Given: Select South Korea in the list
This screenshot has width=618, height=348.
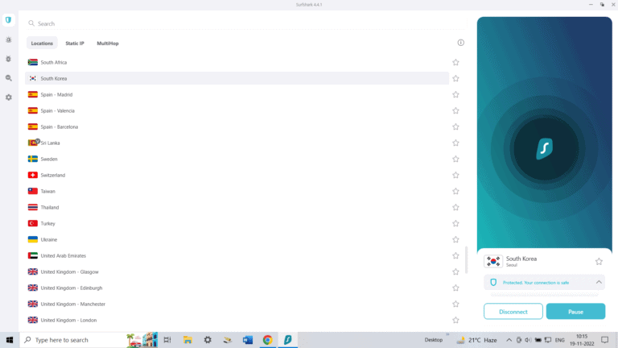Looking at the screenshot, I should click(x=237, y=78).
